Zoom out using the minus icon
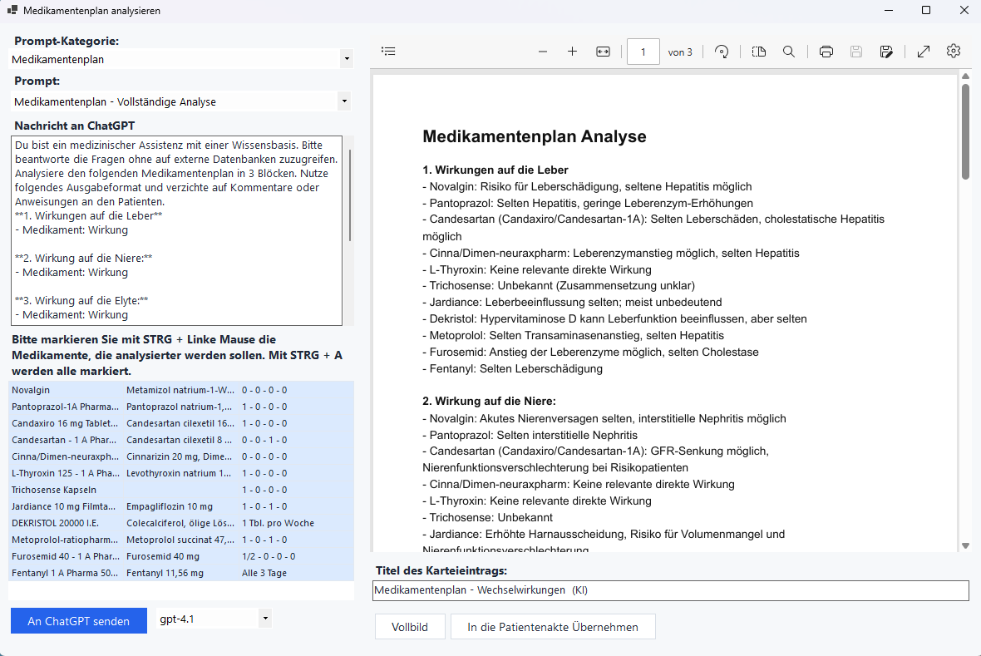981x656 pixels. tap(542, 52)
